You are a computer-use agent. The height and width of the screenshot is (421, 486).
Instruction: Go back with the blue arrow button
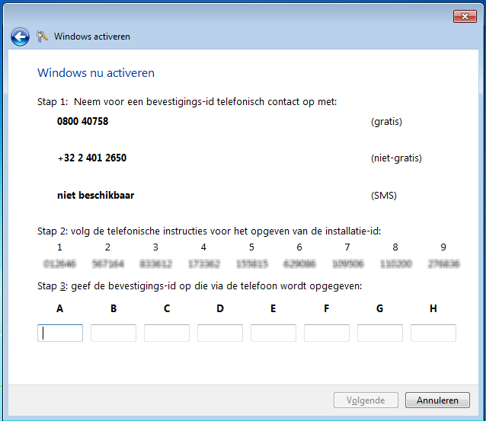(x=20, y=37)
